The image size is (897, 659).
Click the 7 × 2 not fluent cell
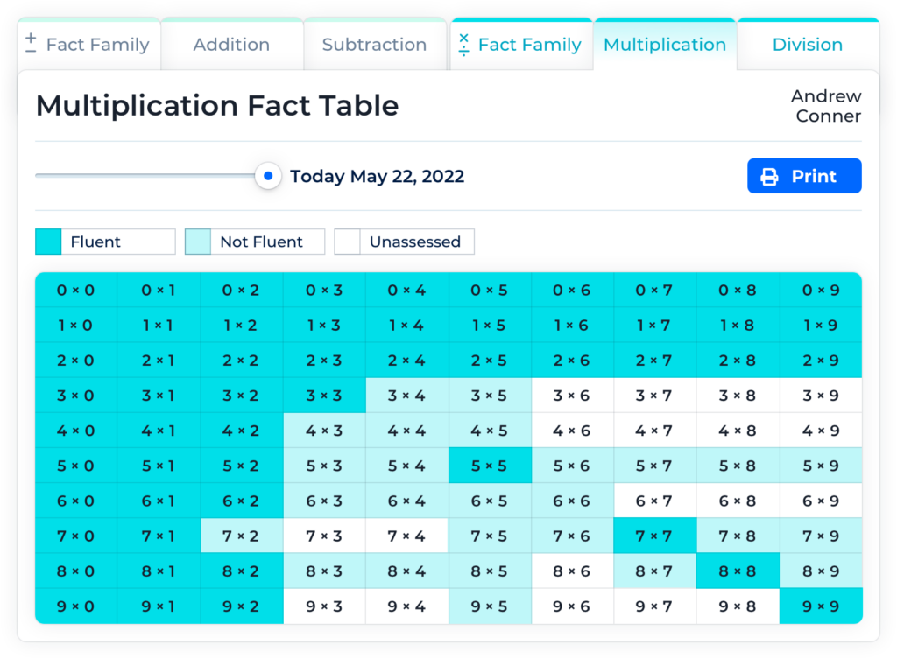(x=241, y=536)
